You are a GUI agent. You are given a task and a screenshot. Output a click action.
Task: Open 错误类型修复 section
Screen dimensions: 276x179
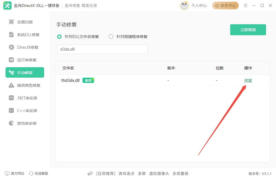(25, 85)
